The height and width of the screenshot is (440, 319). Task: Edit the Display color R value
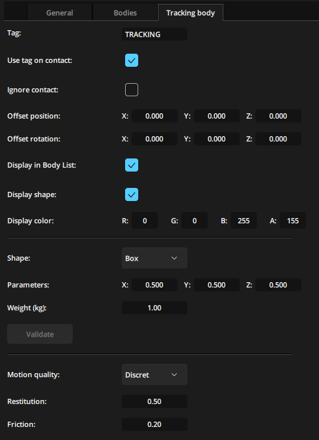click(x=145, y=221)
